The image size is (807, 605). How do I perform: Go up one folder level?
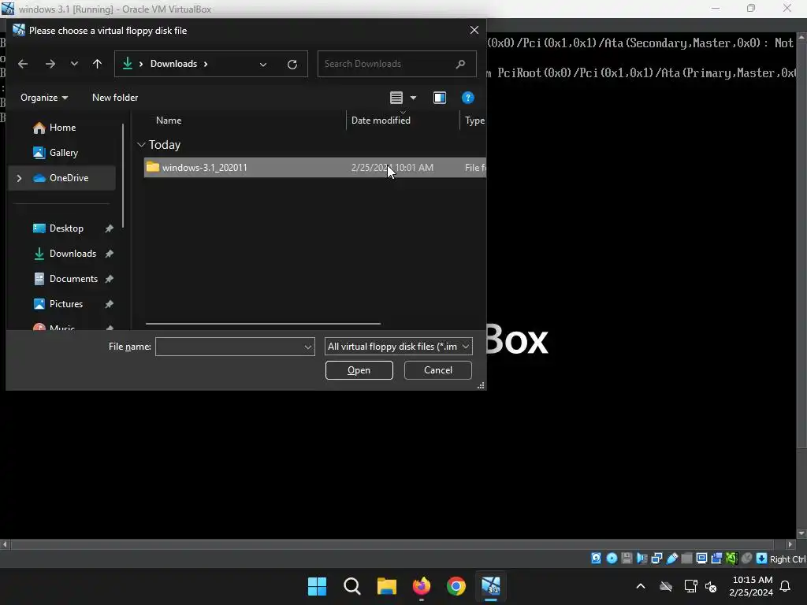(x=97, y=64)
